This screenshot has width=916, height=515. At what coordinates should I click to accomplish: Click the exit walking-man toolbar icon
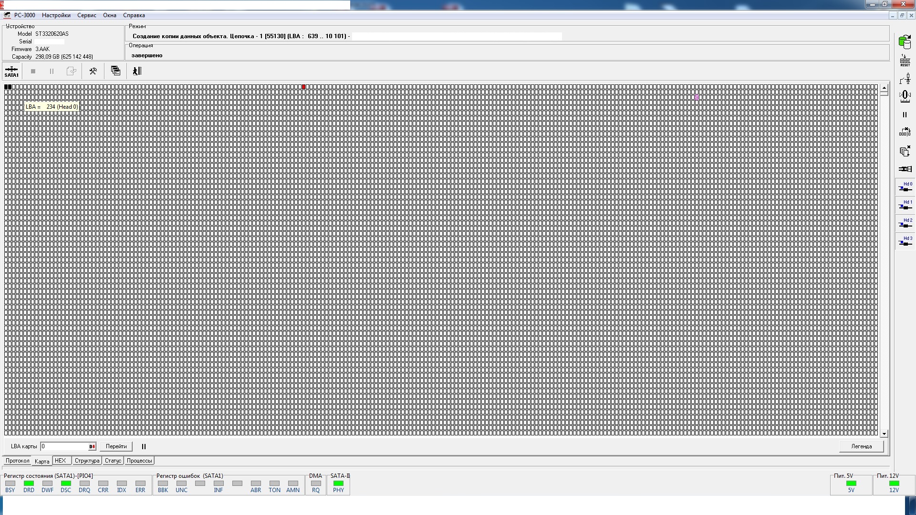click(137, 71)
